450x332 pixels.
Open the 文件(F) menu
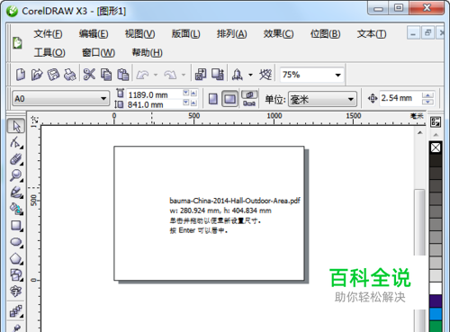pos(48,34)
